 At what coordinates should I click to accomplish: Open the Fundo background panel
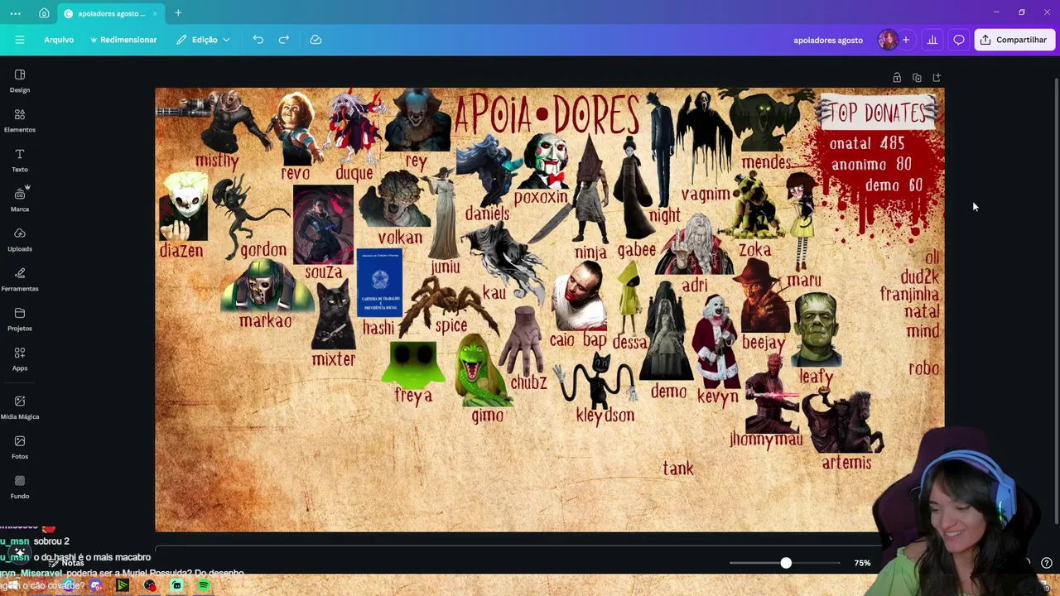[20, 487]
